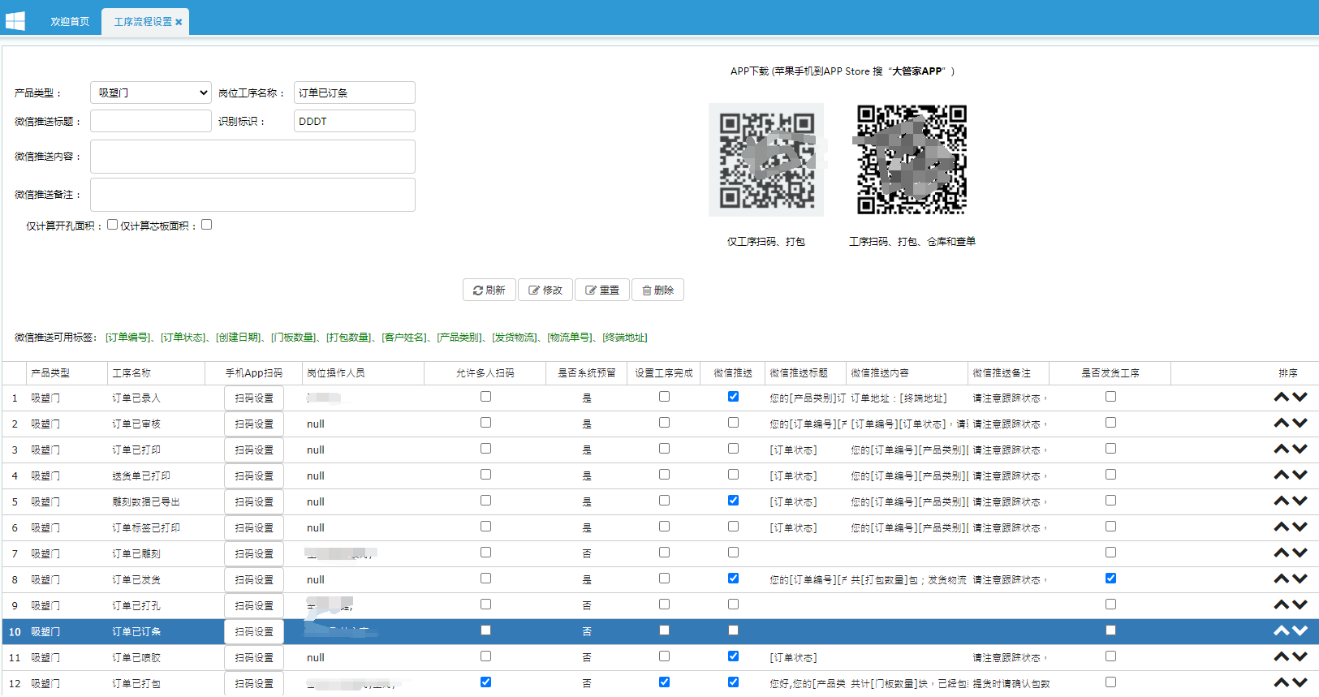Open the 产品类型 dropdown
Screen dimensions: 1319x697
tap(151, 93)
